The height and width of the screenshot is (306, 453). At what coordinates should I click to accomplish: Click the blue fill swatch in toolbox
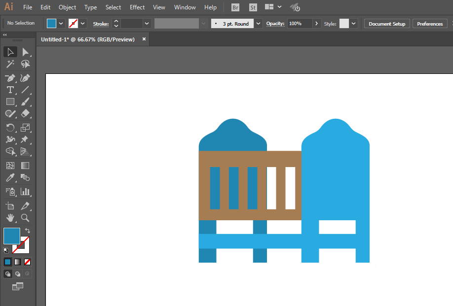point(11,236)
